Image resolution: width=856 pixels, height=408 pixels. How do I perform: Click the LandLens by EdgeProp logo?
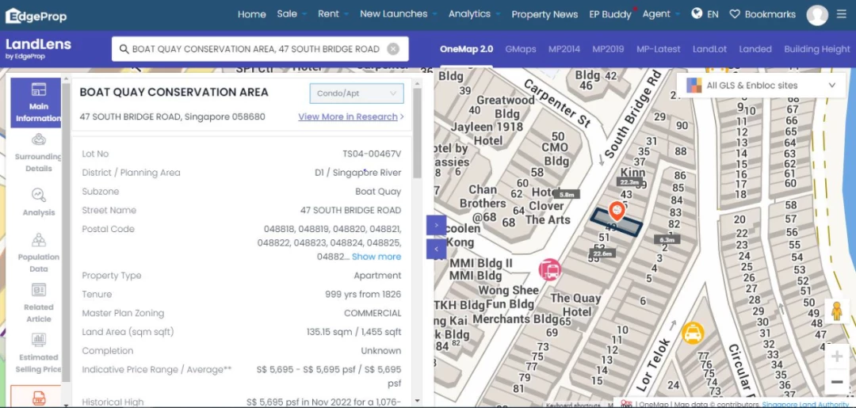point(38,48)
